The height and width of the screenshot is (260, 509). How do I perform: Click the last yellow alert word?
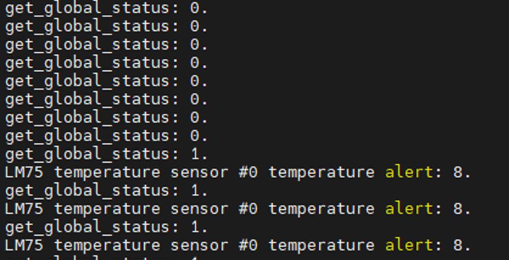point(409,245)
